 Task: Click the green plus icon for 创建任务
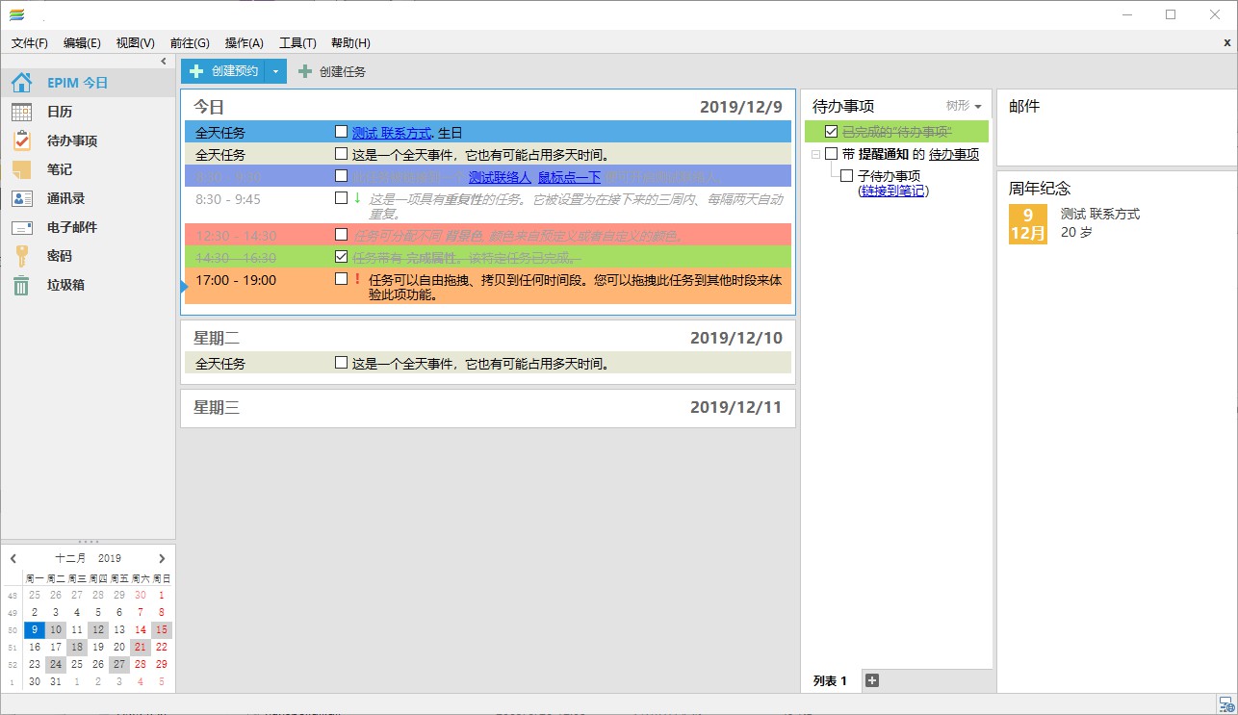pyautogui.click(x=305, y=71)
